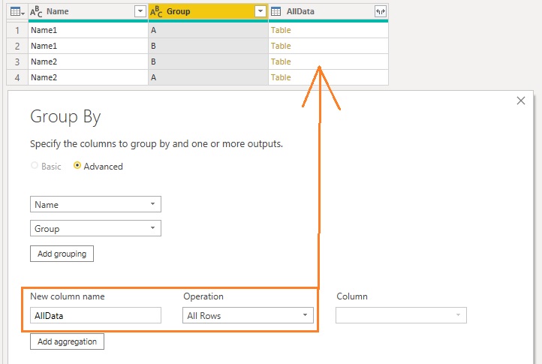The image size is (542, 364).
Task: Click the text type icon of Name column
Action: click(36, 12)
